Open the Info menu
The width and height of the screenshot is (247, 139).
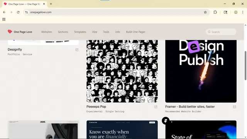(x=117, y=32)
